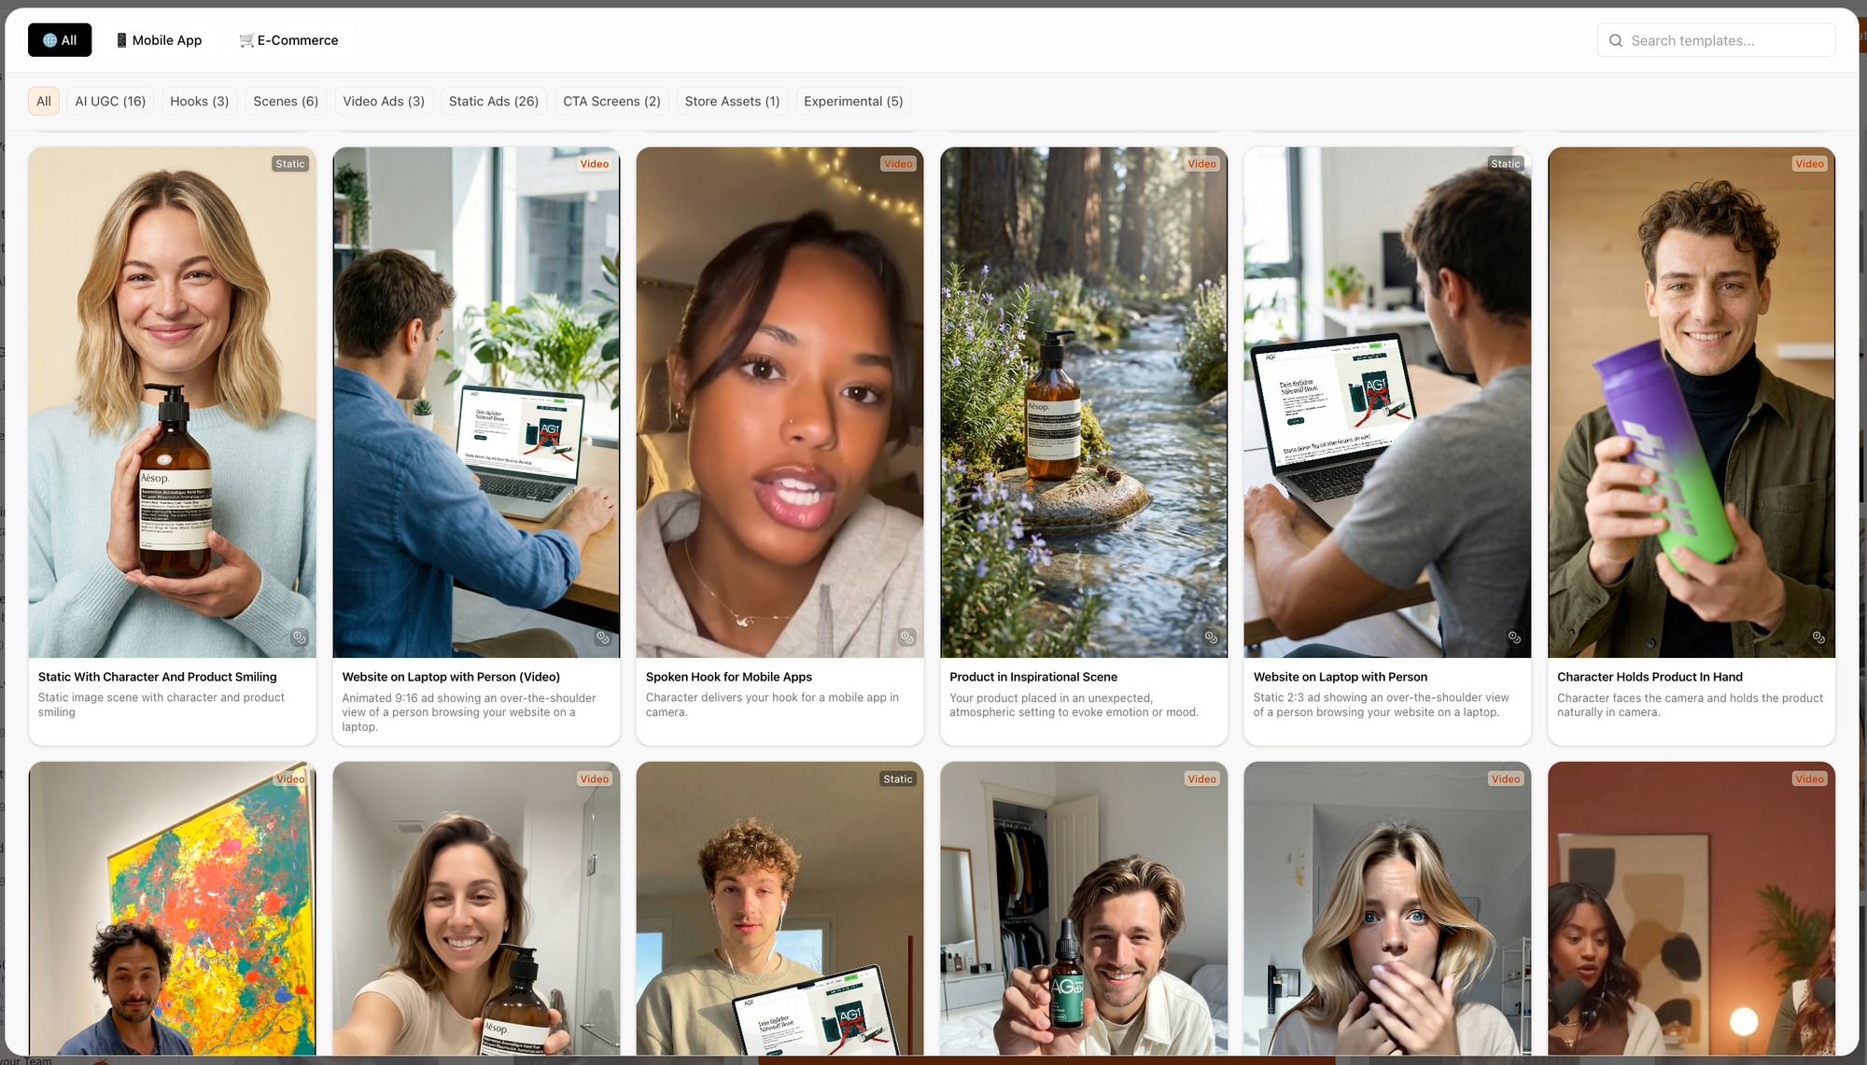Switch to E-Commerce tab
The width and height of the screenshot is (1867, 1065).
coord(288,40)
